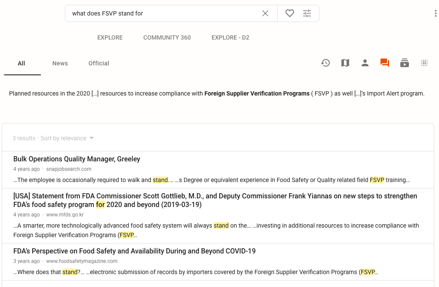Viewport: 439px width, 287px height.
Task: Open the map view icon
Action: (x=345, y=63)
